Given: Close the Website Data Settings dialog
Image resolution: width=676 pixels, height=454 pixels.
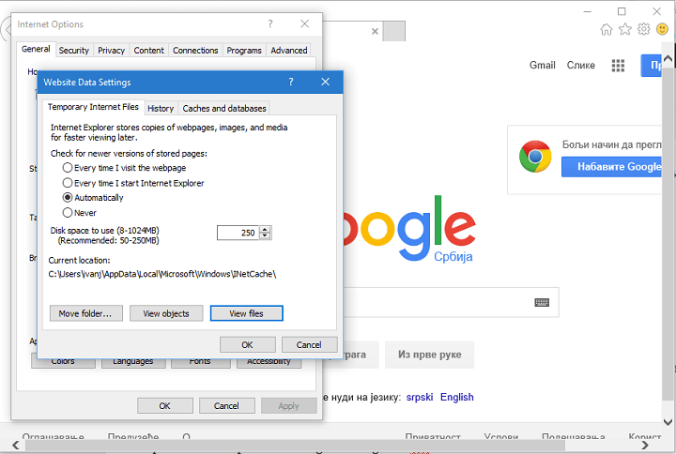Looking at the screenshot, I should [326, 82].
